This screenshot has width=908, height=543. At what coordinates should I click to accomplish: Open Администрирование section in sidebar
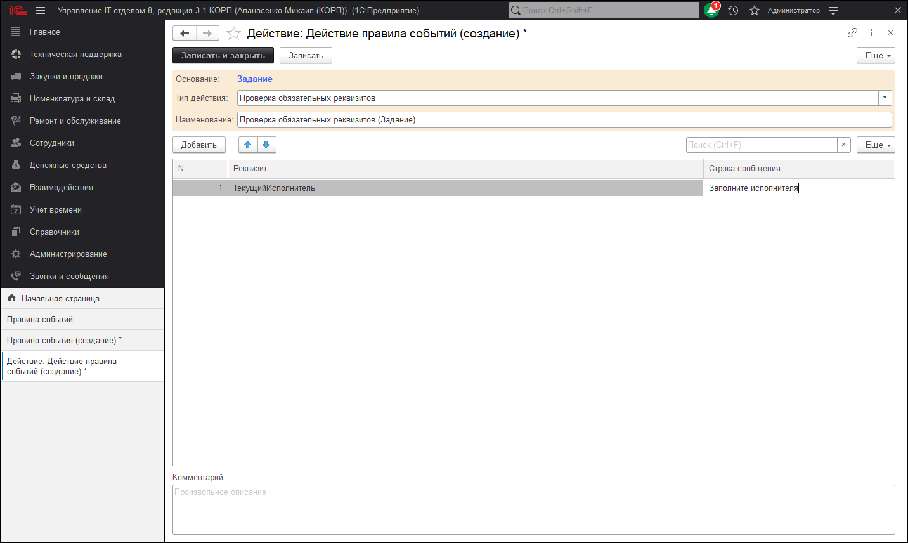68,254
